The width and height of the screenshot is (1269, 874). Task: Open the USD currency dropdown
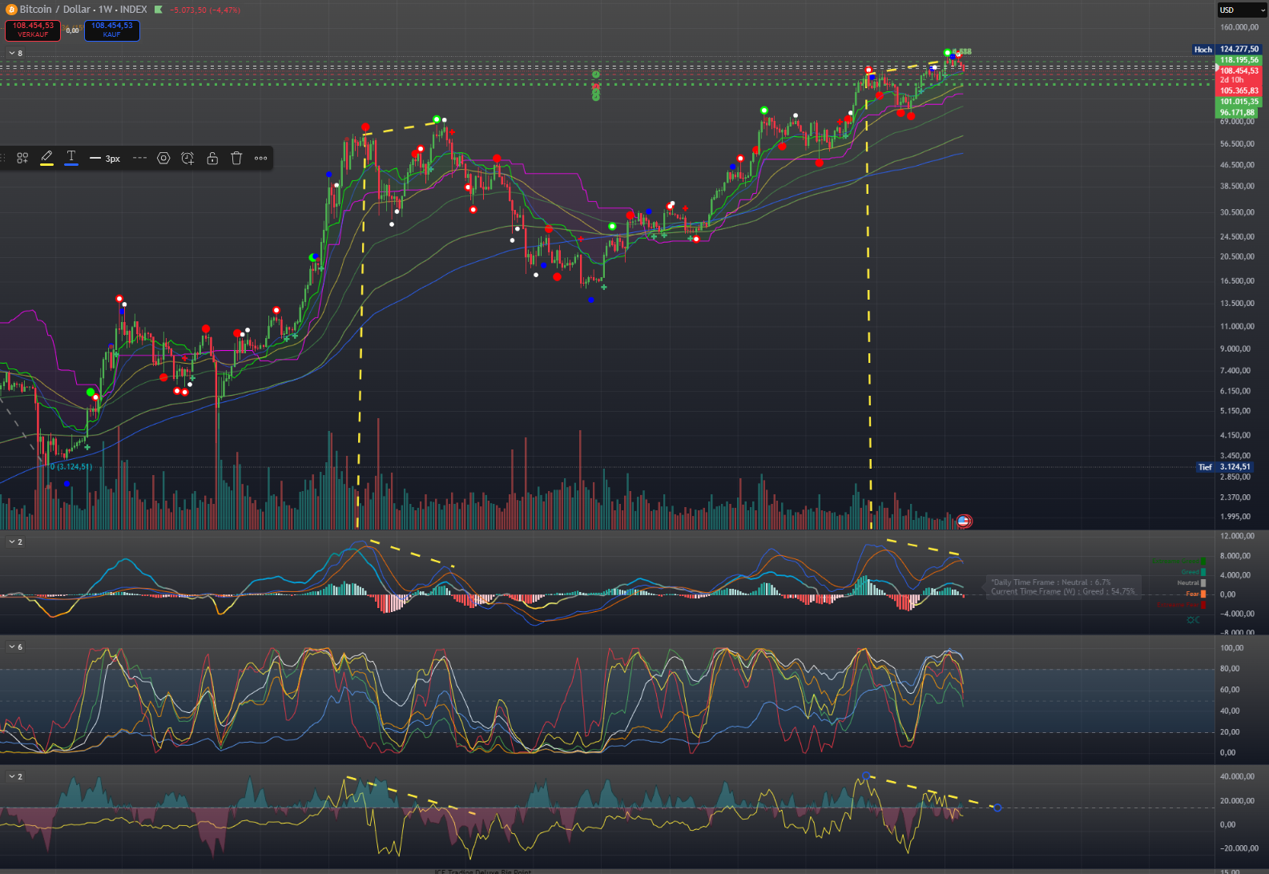1241,10
